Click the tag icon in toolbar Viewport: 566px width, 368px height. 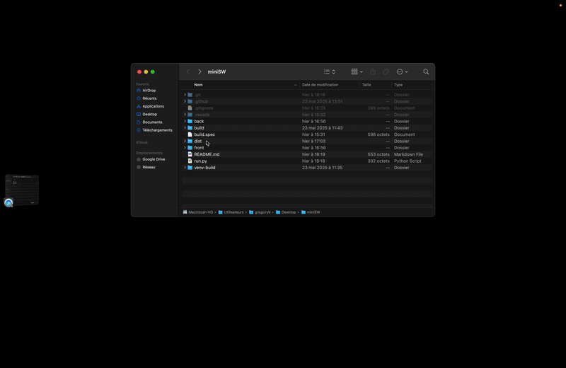coord(386,71)
